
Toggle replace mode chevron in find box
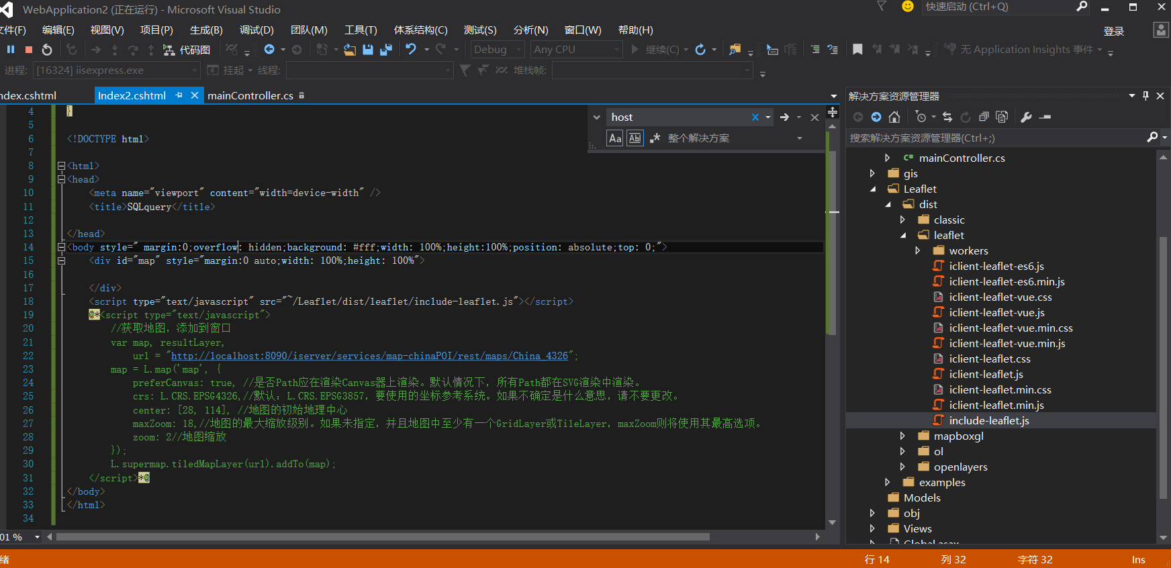pyautogui.click(x=596, y=117)
